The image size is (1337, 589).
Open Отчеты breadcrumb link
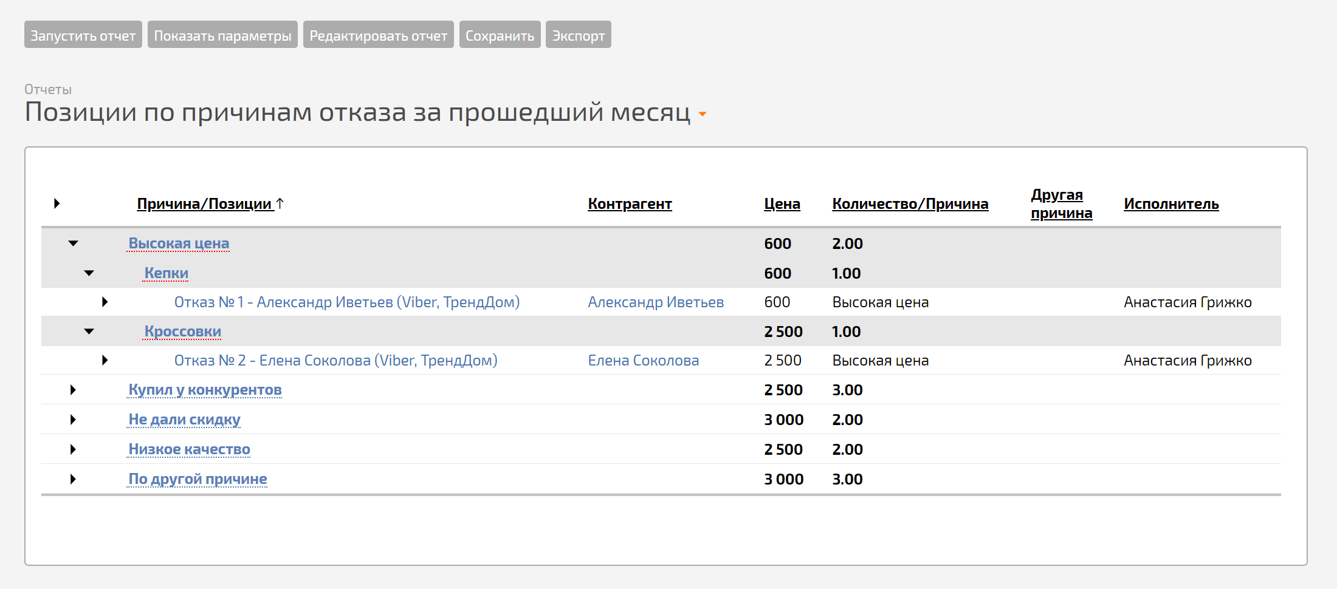48,89
